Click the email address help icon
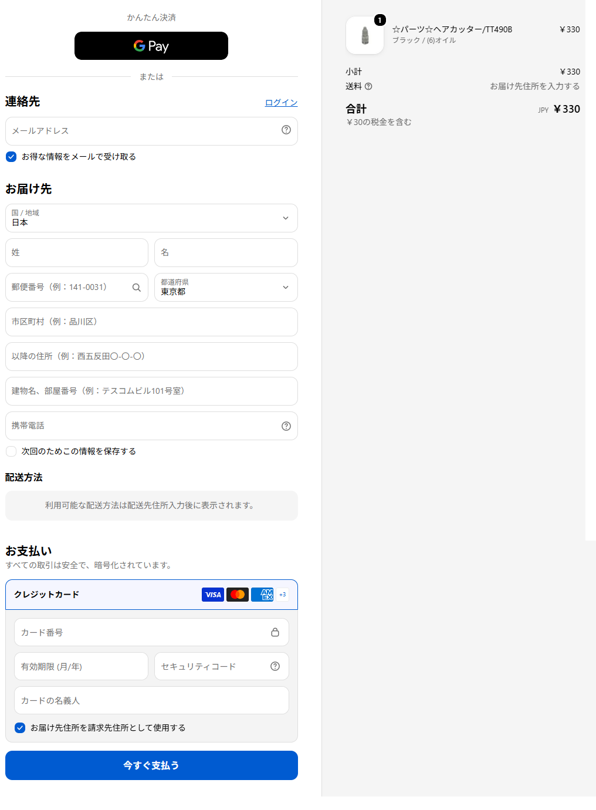The height and width of the screenshot is (810, 596). coord(286,130)
